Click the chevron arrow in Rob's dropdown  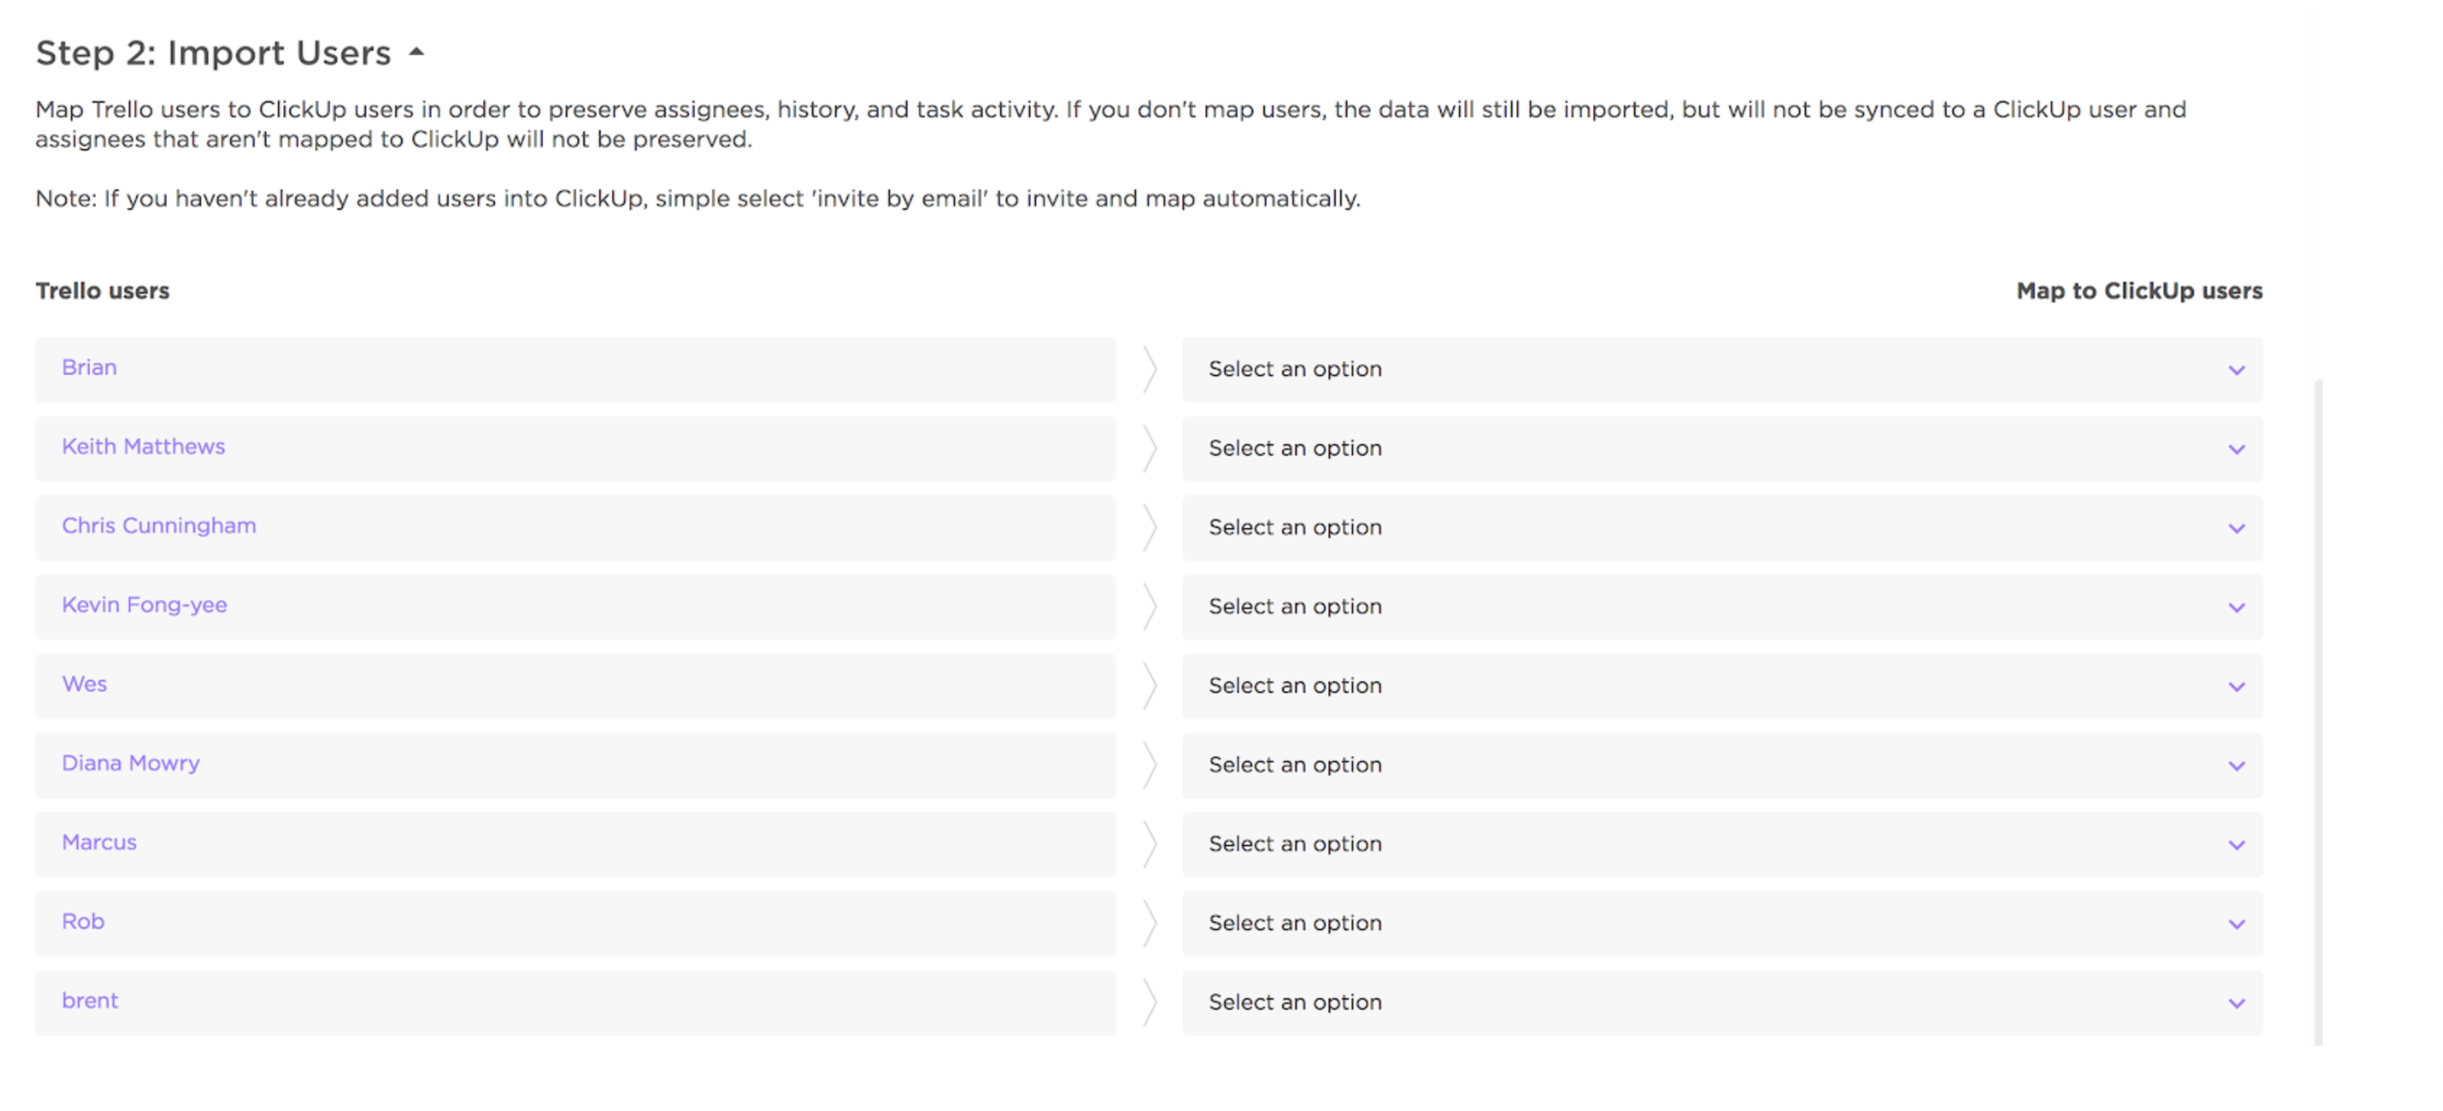point(2235,924)
